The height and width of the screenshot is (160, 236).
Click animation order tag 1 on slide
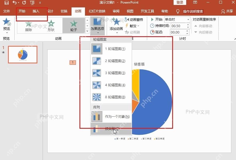(73, 62)
